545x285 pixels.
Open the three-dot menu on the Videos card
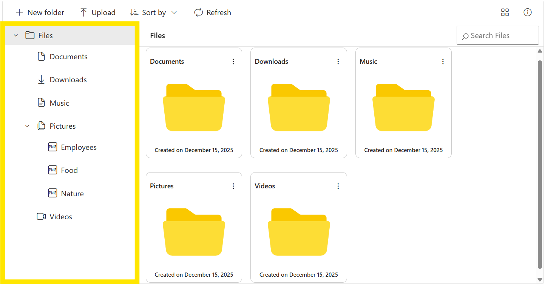click(338, 186)
